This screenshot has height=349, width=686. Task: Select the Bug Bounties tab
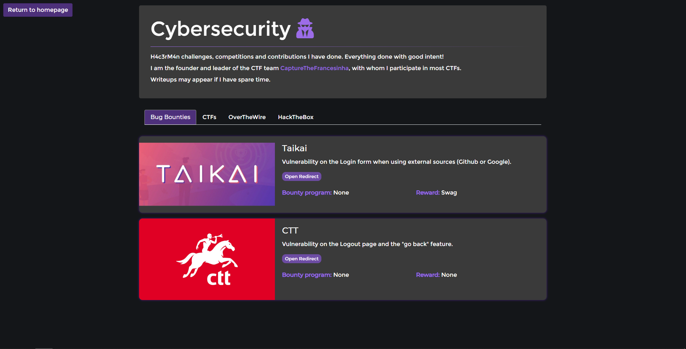[x=170, y=117]
